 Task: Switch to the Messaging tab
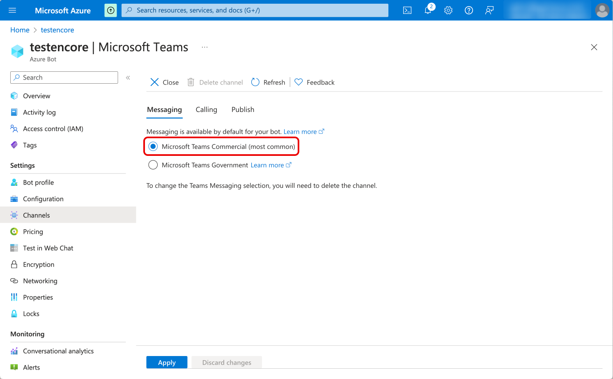(164, 110)
